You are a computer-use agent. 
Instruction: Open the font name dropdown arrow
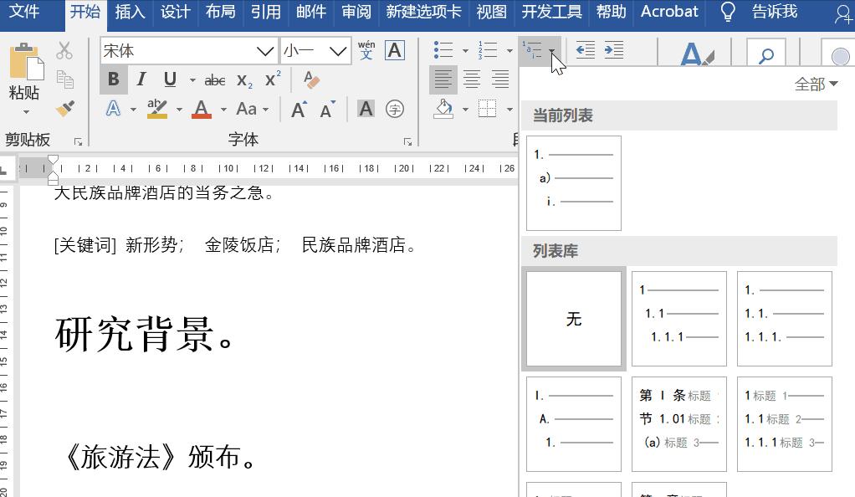click(x=266, y=51)
